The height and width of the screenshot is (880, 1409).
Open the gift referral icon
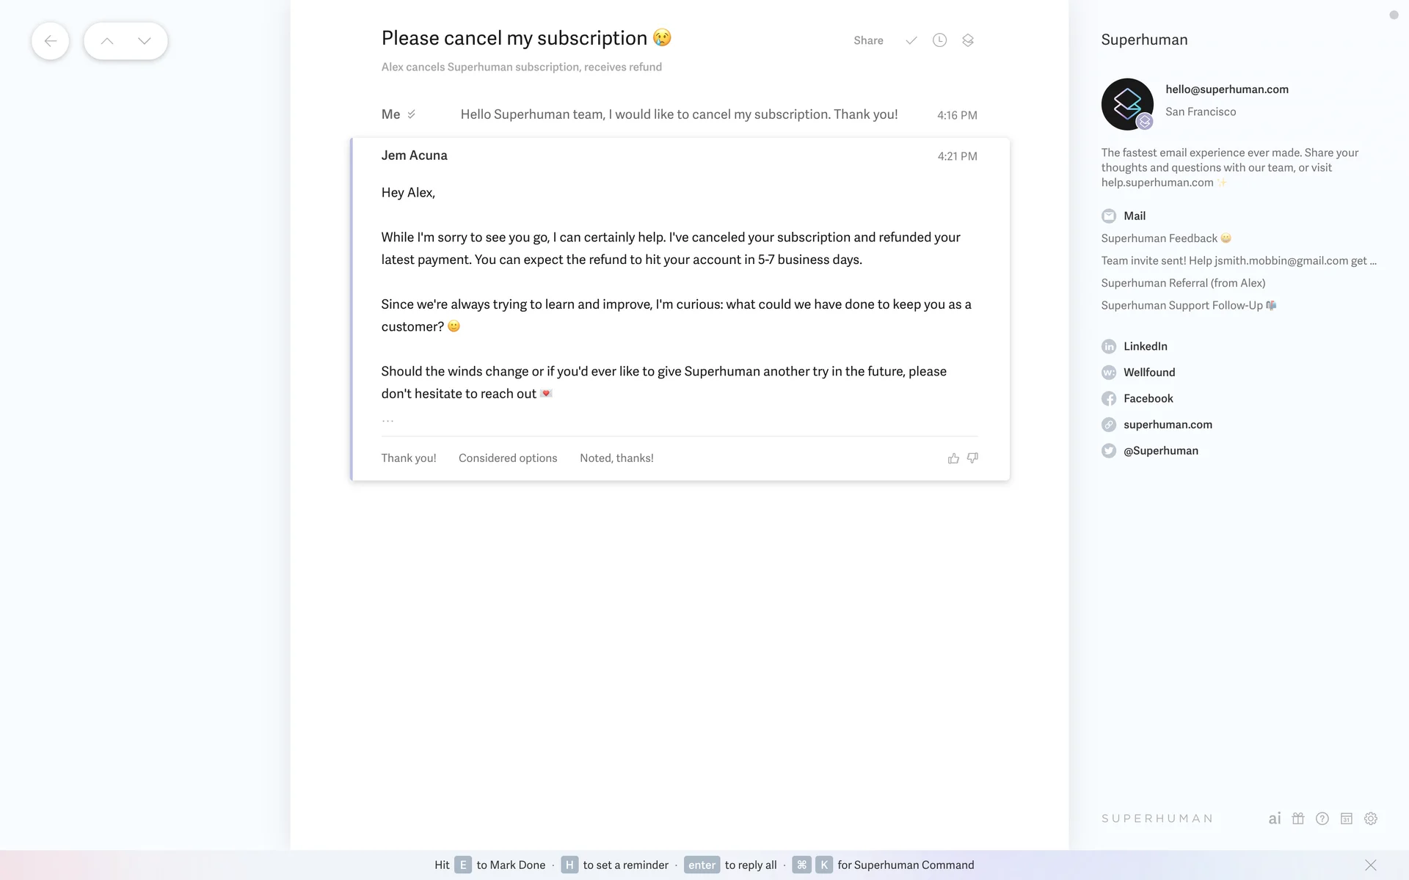tap(1298, 818)
